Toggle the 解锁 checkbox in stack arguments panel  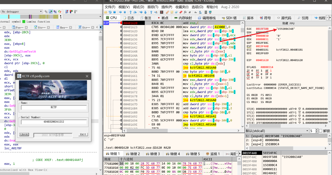pyautogui.click(x=321, y=131)
